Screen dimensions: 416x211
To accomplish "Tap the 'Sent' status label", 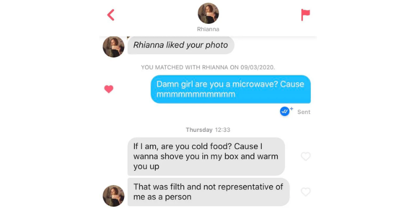I will tap(304, 112).
